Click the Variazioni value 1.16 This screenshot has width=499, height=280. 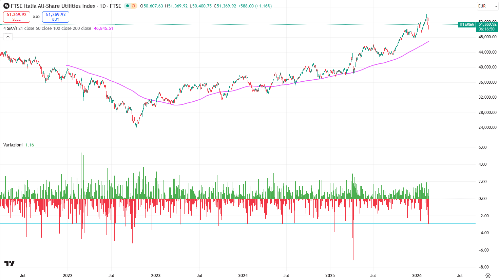click(x=30, y=145)
